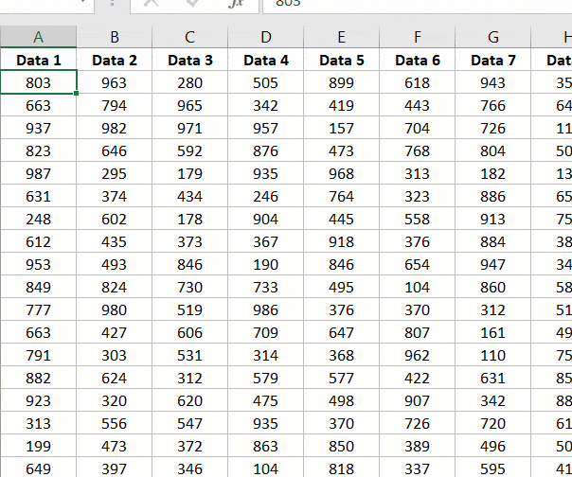The height and width of the screenshot is (477, 572).
Task: Select column B header
Action: point(115,37)
